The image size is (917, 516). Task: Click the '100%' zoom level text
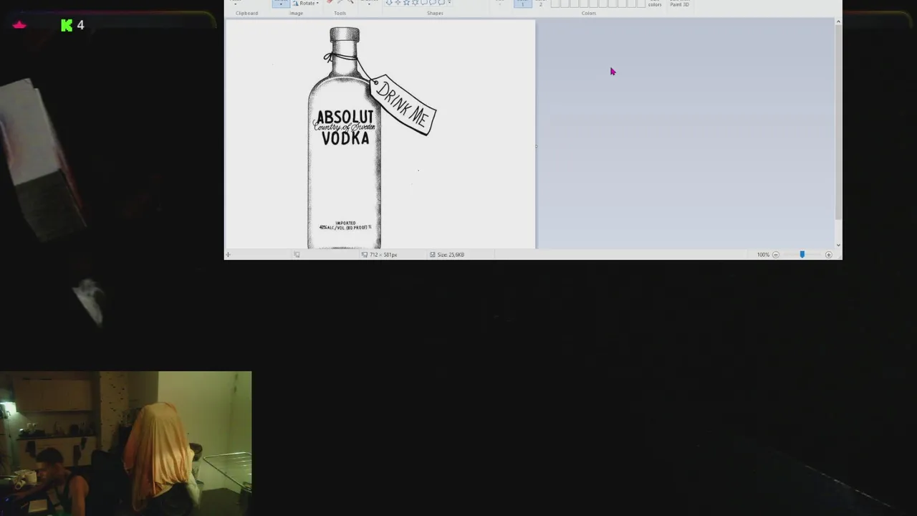point(763,254)
